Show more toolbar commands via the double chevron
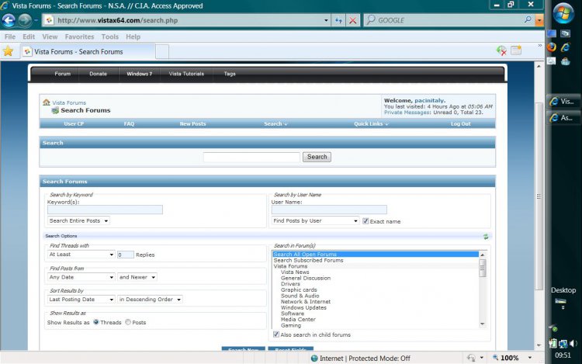The height and width of the screenshot is (364, 582). click(539, 46)
